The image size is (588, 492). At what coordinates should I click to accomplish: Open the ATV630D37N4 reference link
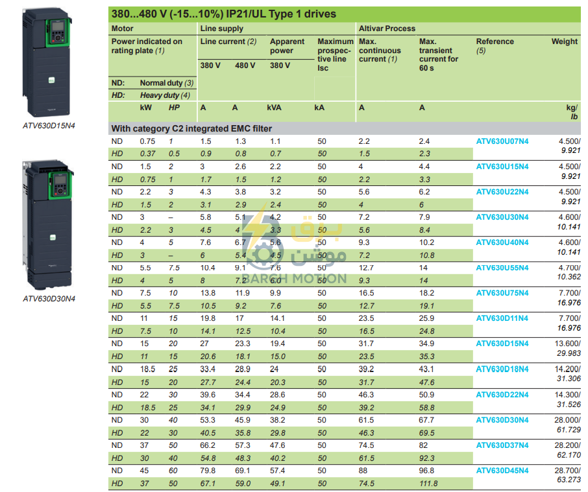click(x=502, y=445)
